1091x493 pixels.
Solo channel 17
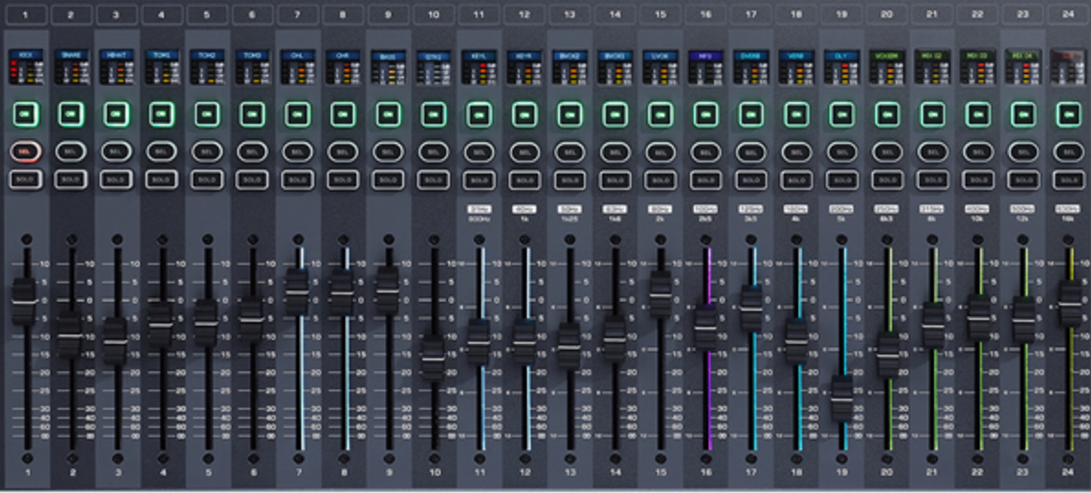pos(751,180)
